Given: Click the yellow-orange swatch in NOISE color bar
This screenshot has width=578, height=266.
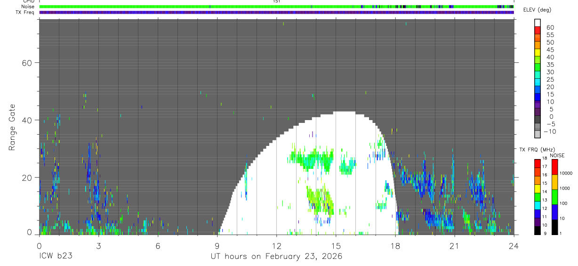Looking at the screenshot, I should (x=554, y=182).
